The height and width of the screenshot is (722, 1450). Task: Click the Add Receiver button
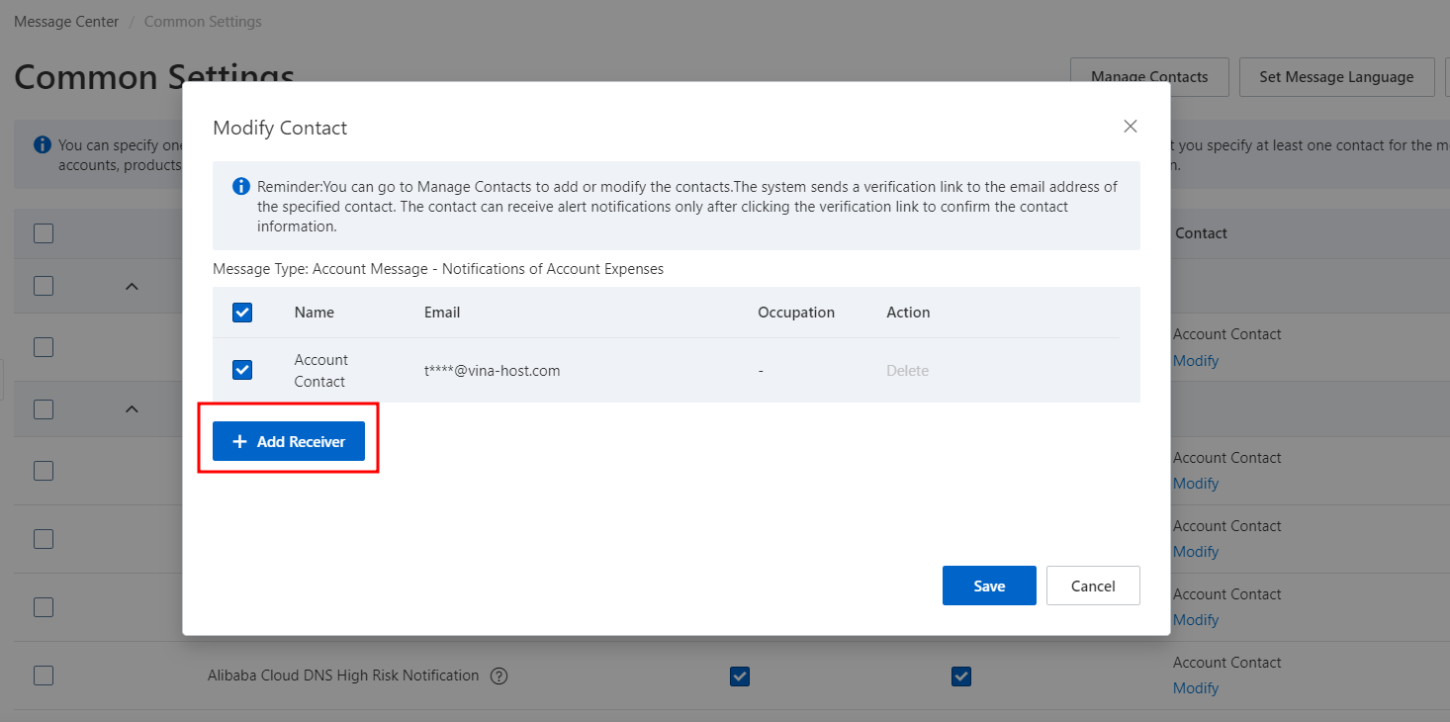click(x=289, y=441)
